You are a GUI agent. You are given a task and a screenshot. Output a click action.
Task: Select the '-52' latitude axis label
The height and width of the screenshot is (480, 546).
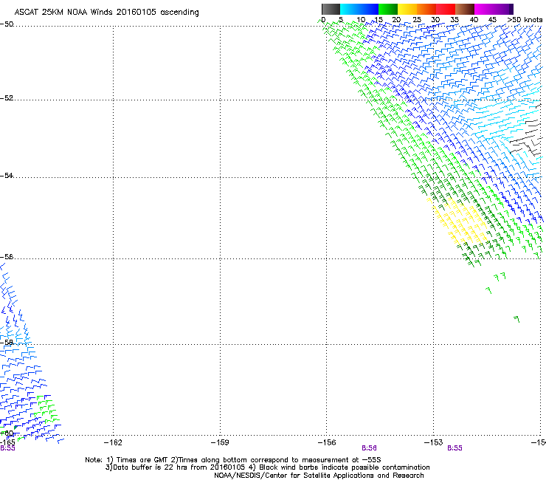coord(7,98)
